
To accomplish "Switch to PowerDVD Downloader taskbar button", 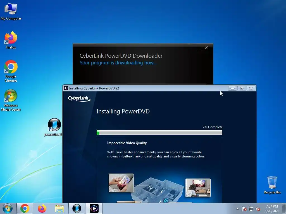I will click(77, 208).
